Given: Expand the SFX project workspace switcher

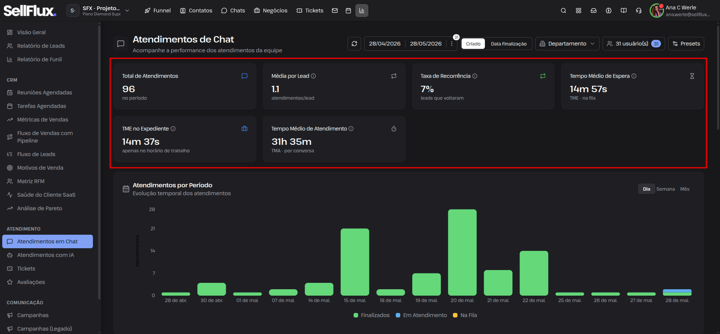Looking at the screenshot, I should tap(99, 11).
